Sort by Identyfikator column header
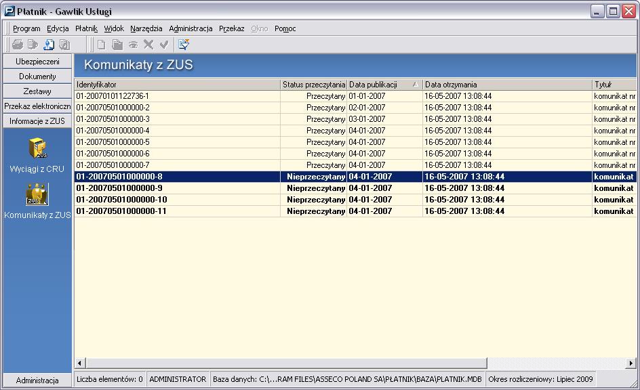Viewport: 640px width, 390px height. [x=177, y=85]
